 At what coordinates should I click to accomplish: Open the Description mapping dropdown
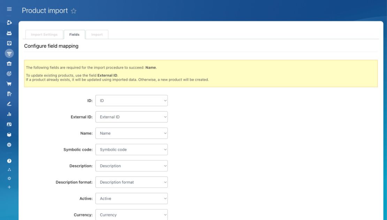tap(131, 166)
